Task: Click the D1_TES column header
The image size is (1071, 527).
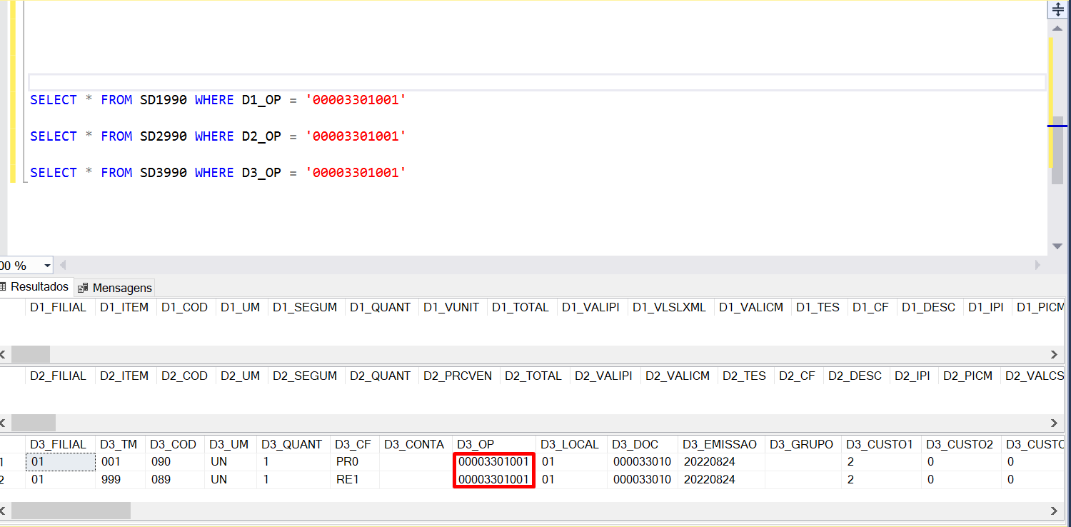Action: pyautogui.click(x=818, y=307)
